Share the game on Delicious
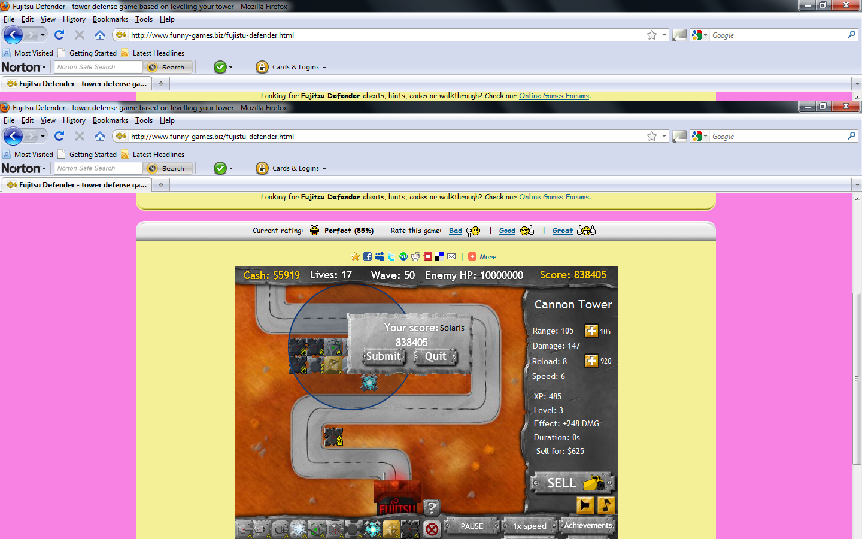 pos(439,256)
